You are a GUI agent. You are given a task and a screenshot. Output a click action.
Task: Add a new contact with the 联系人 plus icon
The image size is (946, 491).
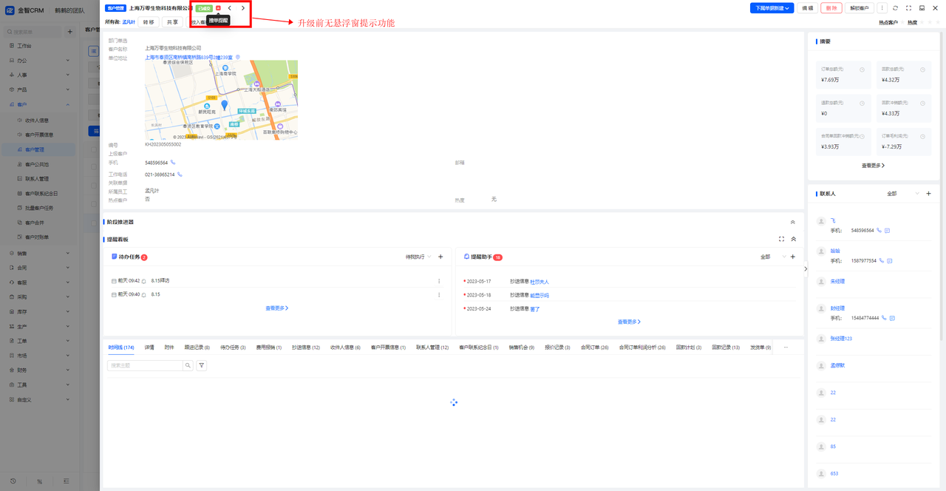click(929, 194)
